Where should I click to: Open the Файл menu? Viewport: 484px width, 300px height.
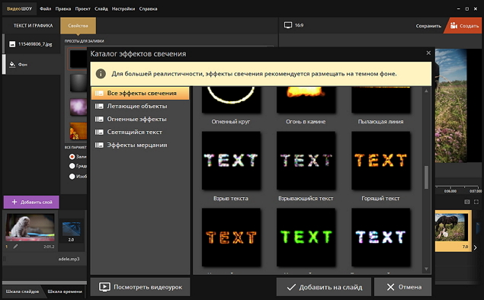click(x=46, y=8)
